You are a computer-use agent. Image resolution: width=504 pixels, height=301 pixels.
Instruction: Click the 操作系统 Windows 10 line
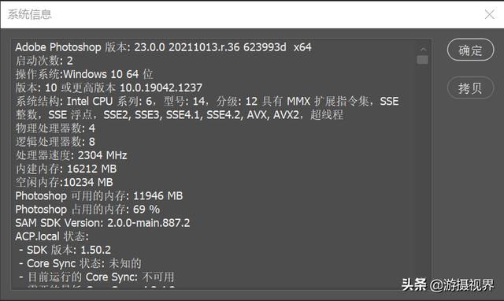pos(84,74)
